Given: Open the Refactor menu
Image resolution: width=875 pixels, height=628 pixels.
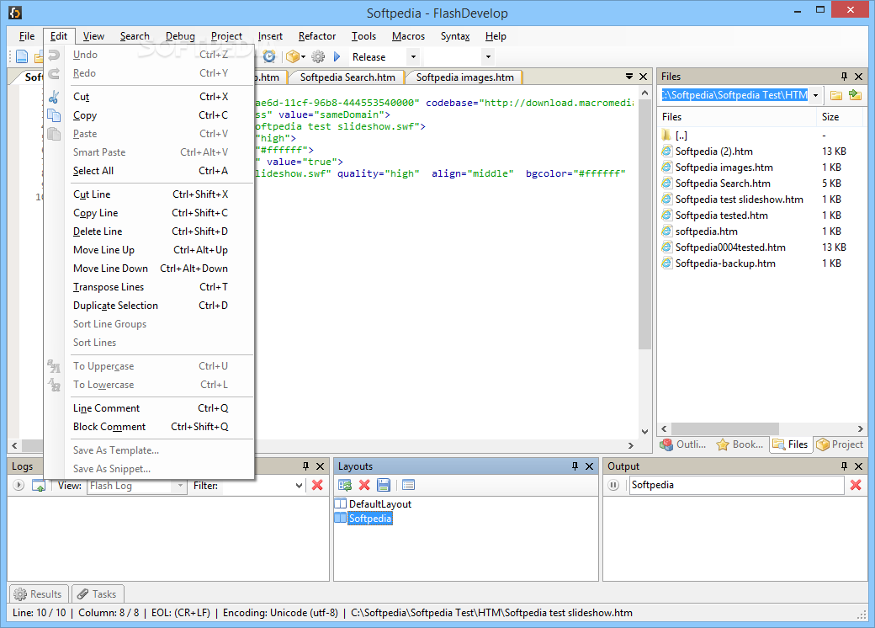Looking at the screenshot, I should (x=317, y=36).
